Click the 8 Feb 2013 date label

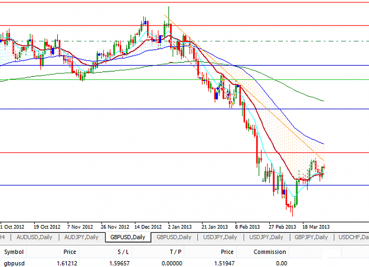click(247, 227)
